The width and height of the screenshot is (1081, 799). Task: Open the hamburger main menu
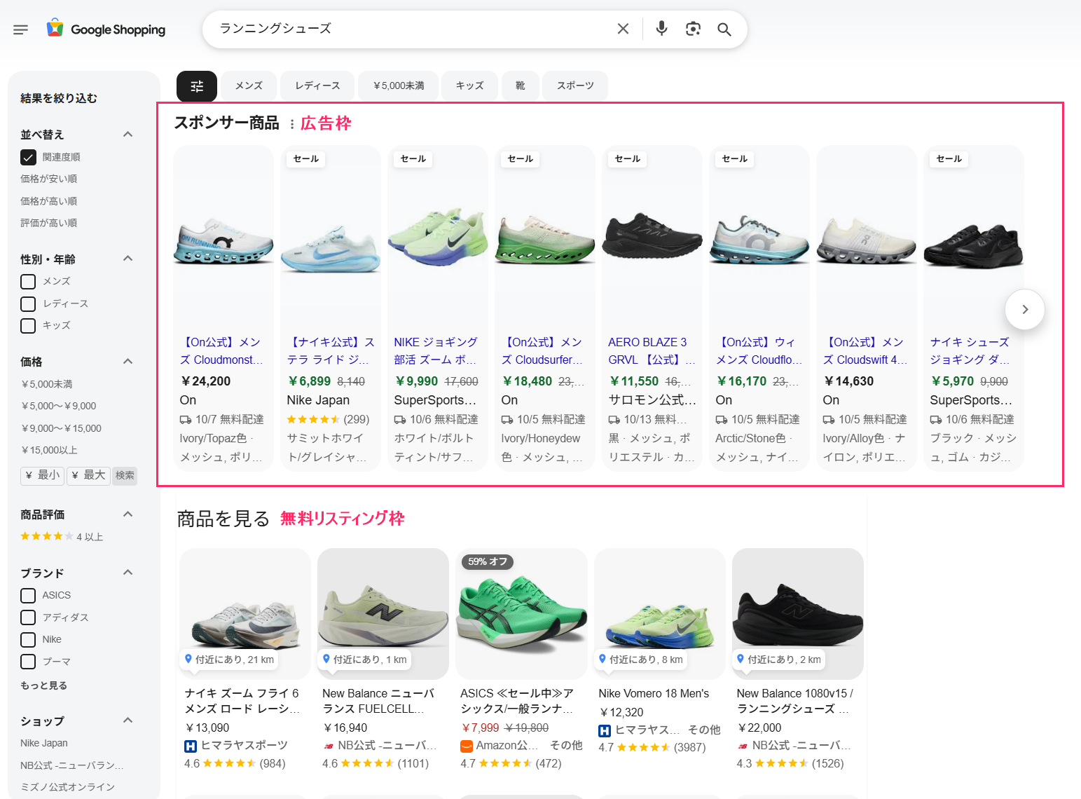pos(20,29)
